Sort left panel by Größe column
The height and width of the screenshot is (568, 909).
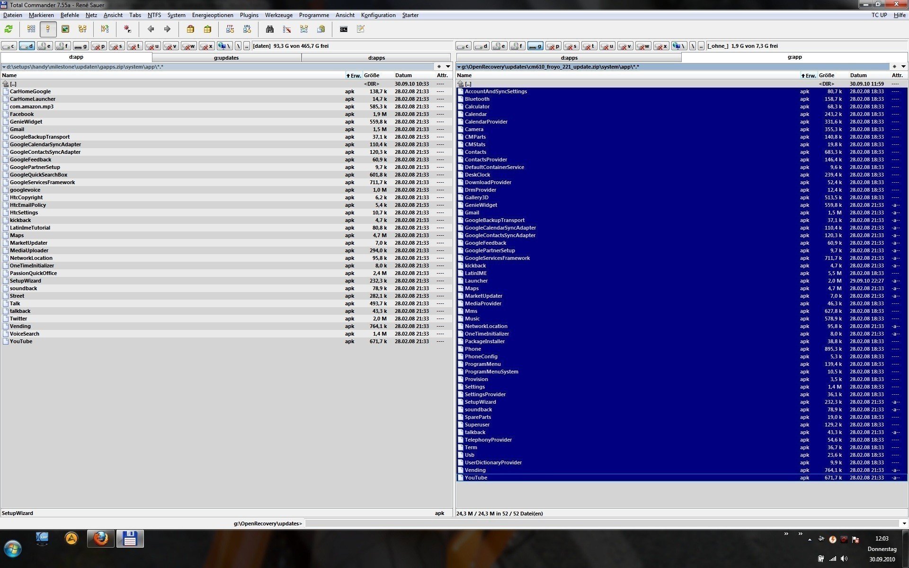(x=378, y=75)
